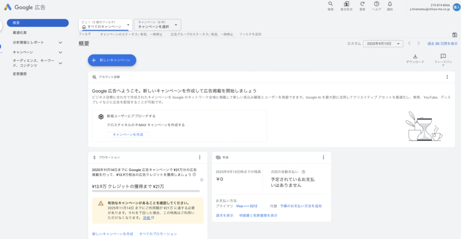
Task: Click the save icon near the filter bar
Action: (x=454, y=35)
